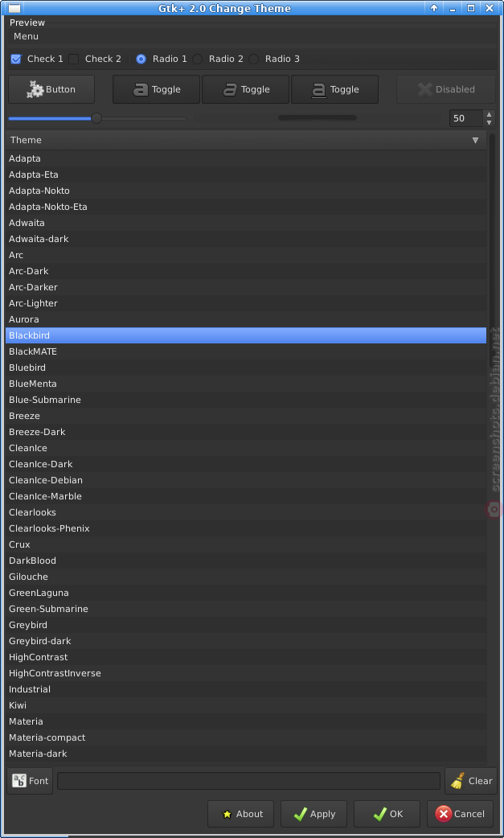Select the Crux theme
The height and width of the screenshot is (838, 504).
click(246, 544)
